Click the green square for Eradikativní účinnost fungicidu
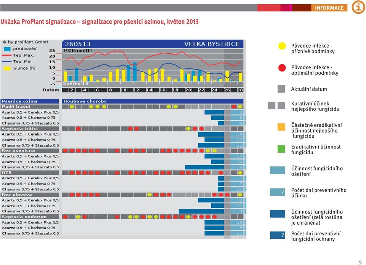Viewport: 366px width, 265px height. [281, 149]
